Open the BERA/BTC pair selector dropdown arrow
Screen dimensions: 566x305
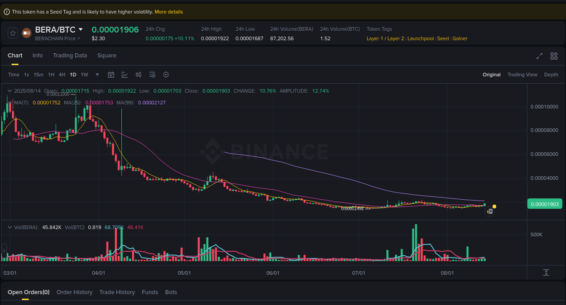[81, 29]
